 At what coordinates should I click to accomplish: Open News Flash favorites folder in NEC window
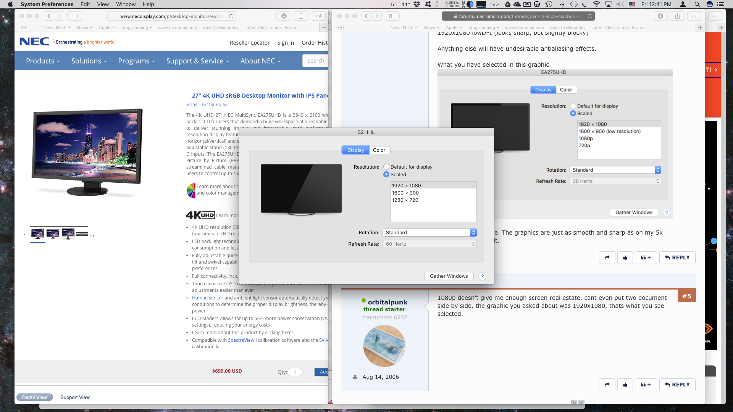[x=57, y=27]
